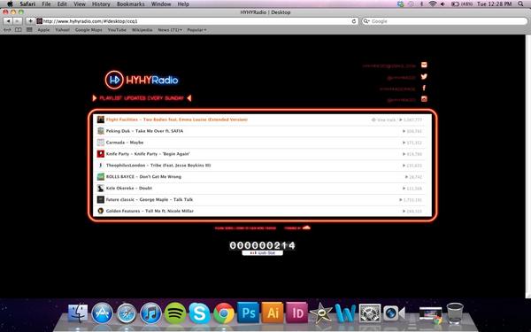
Task: Open Skype from the Dock
Action: [x=199, y=313]
